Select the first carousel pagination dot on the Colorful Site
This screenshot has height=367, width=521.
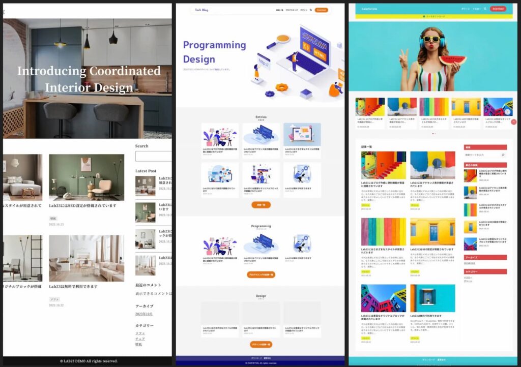coord(432,133)
